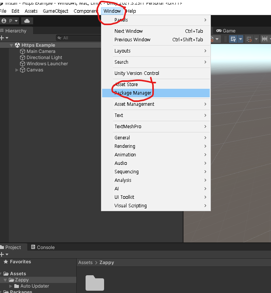Select Directional Light object
The image size is (271, 293).
click(x=44, y=58)
